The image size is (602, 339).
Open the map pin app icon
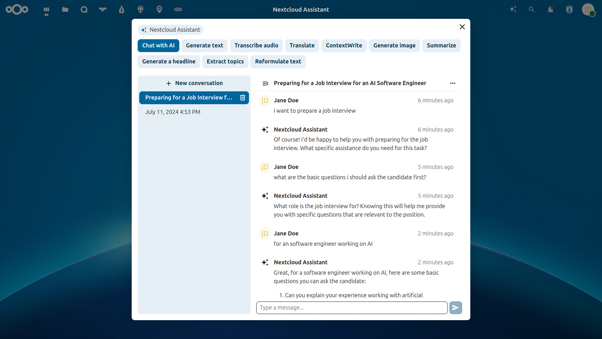pyautogui.click(x=159, y=9)
